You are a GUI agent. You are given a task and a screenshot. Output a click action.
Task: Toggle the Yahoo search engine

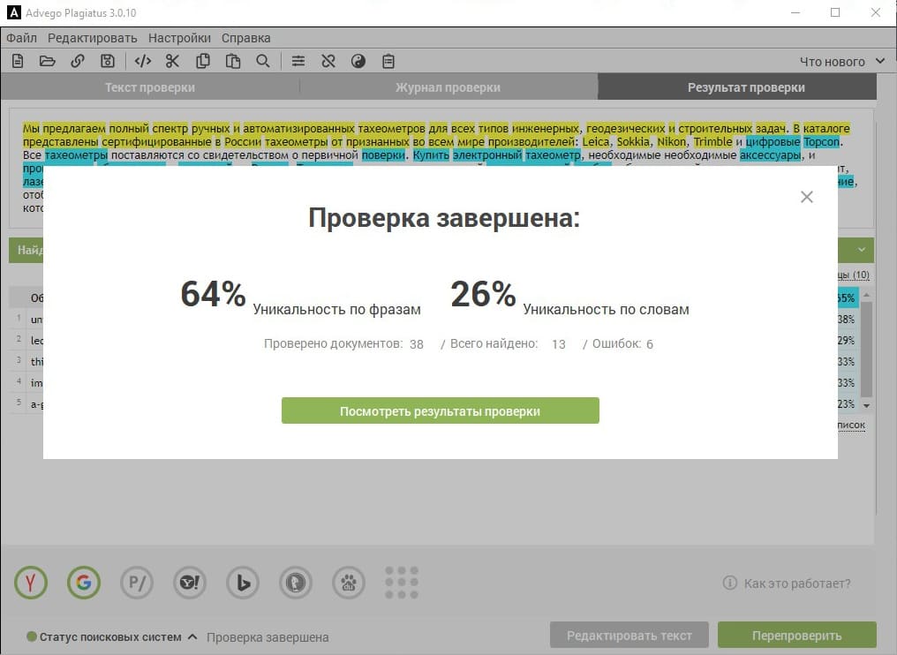point(189,583)
